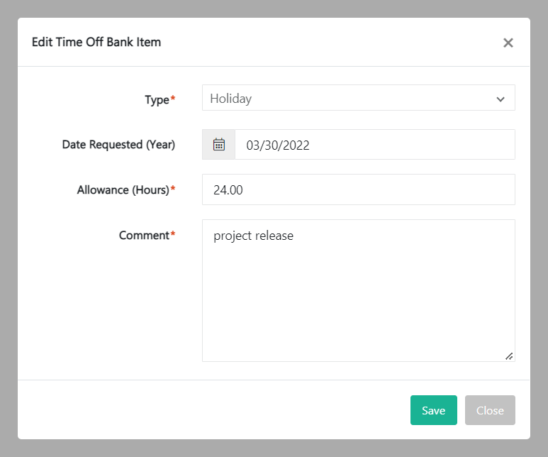Click the calendar icon beside the date field

click(x=219, y=145)
